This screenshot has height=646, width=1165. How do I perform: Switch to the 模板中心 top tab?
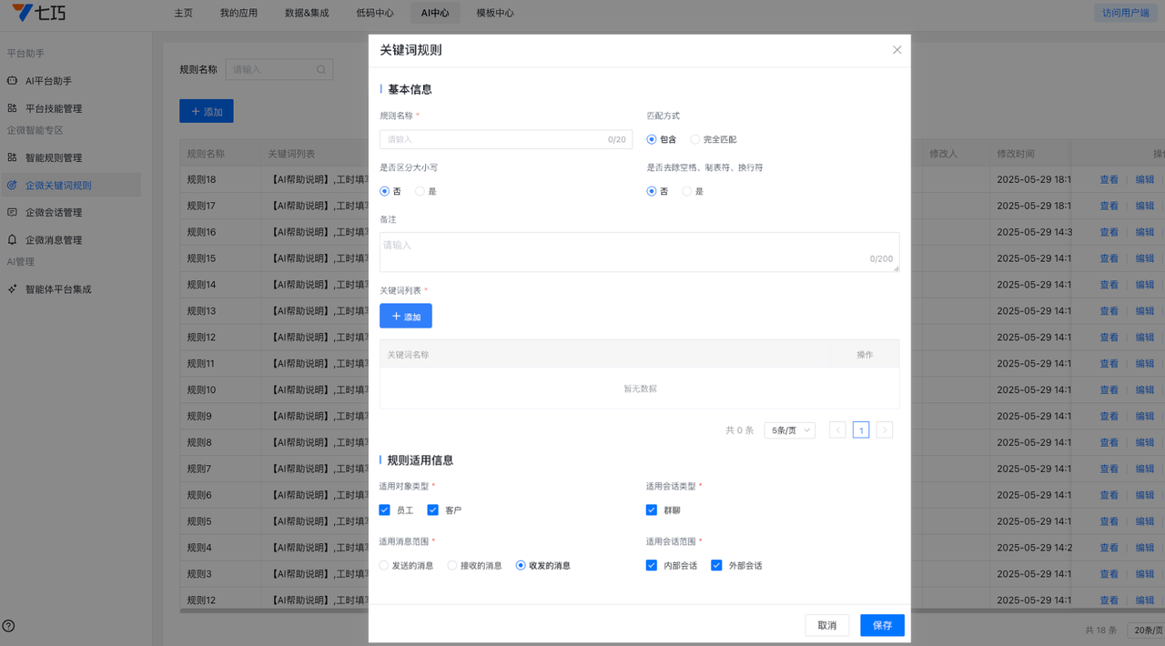(495, 13)
